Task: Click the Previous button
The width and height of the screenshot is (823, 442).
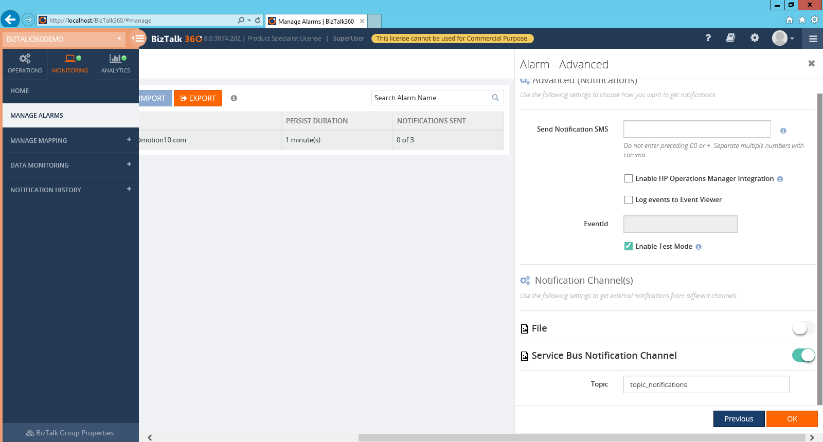Action: [739, 419]
